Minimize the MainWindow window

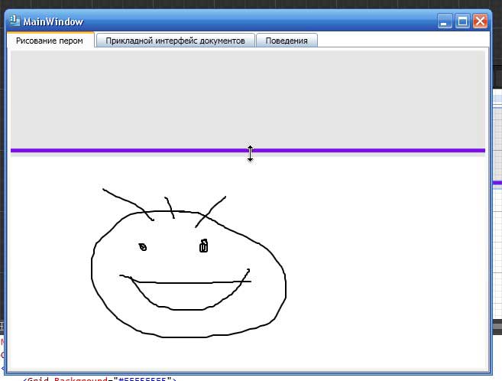(x=445, y=21)
